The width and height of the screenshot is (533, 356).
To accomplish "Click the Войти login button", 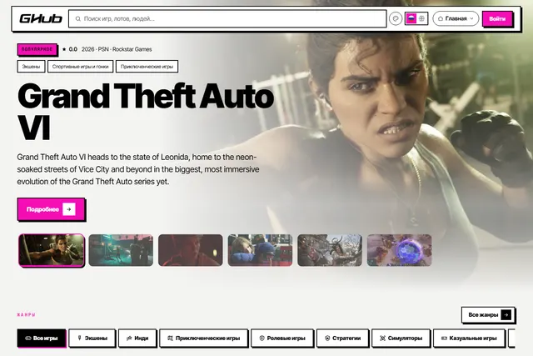I will point(497,18).
